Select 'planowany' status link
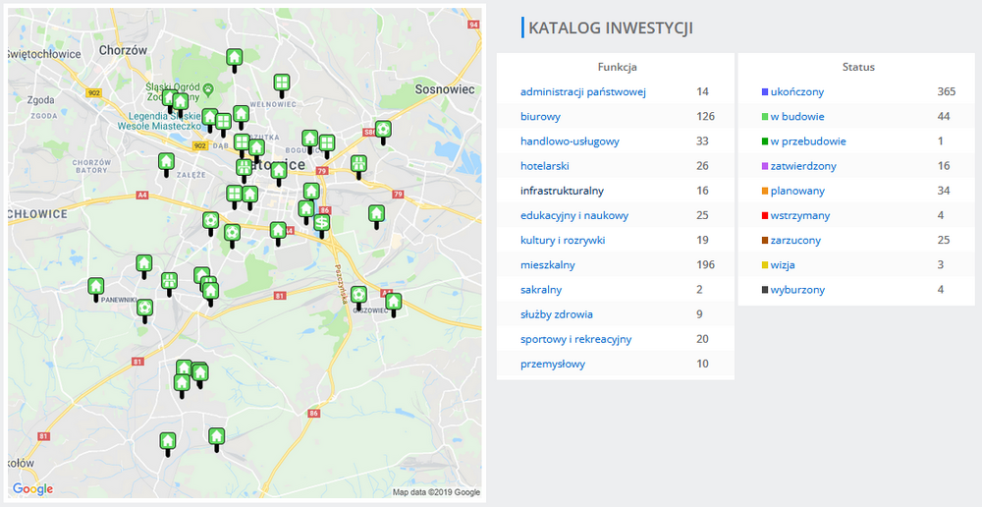Image resolution: width=982 pixels, height=507 pixels. coord(797,191)
